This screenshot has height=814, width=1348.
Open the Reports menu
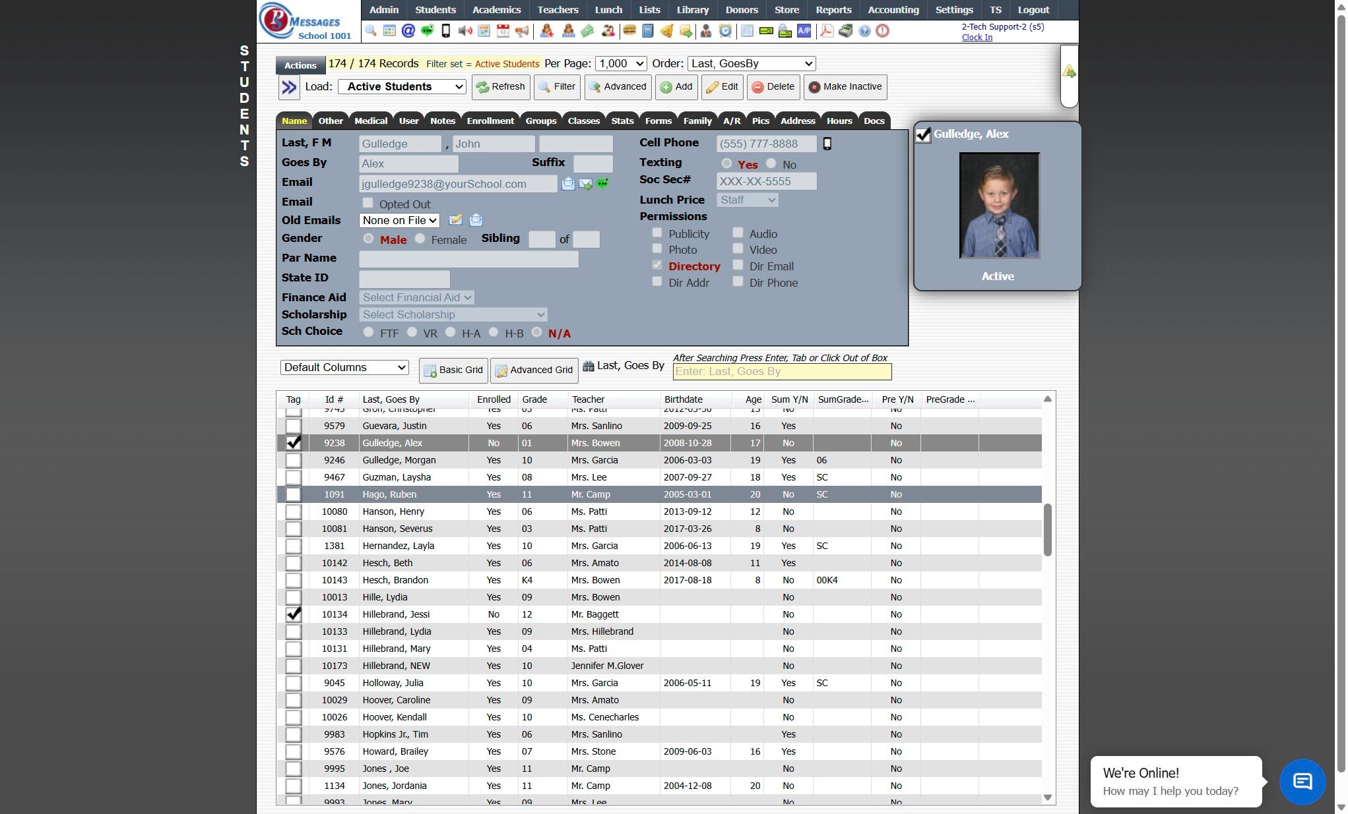[833, 10]
